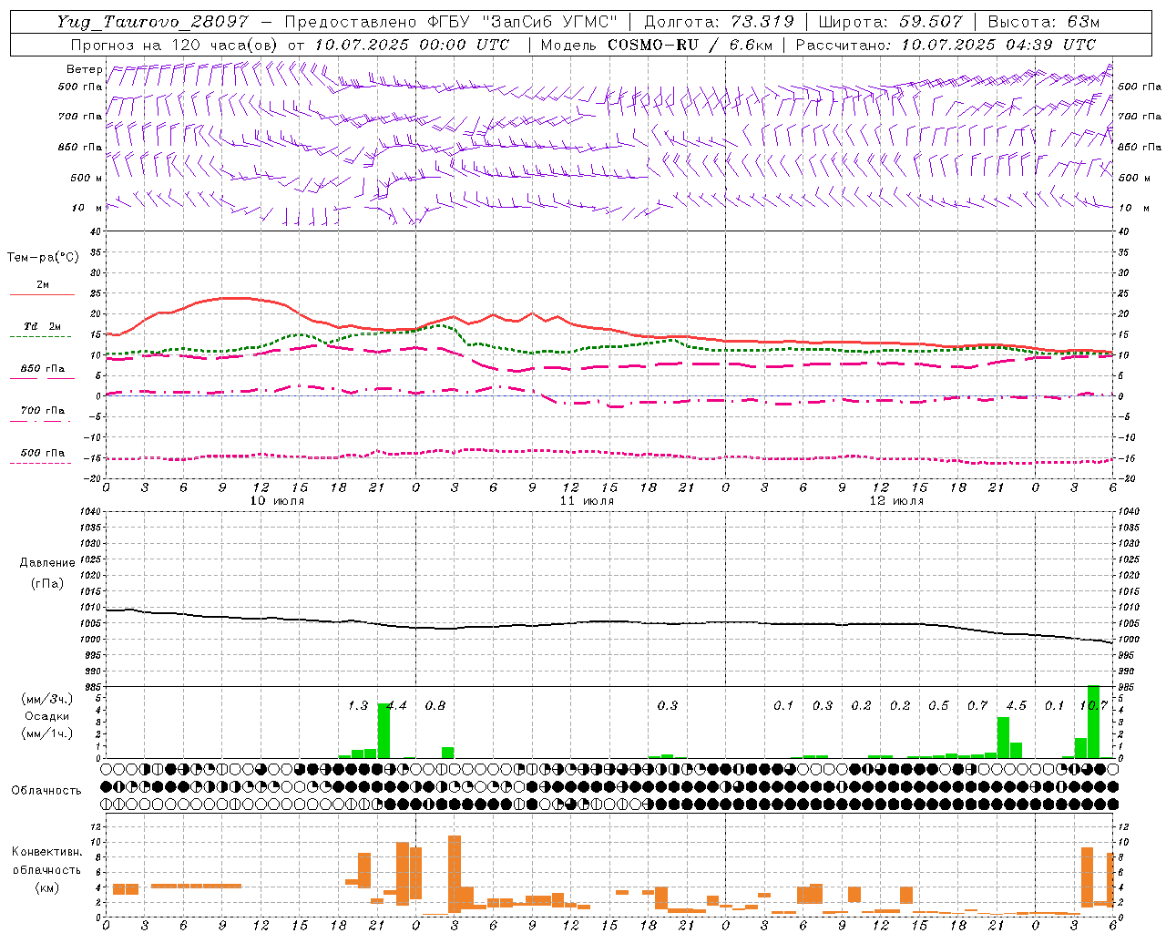Click the 0.5 precipitation total

click(x=938, y=705)
